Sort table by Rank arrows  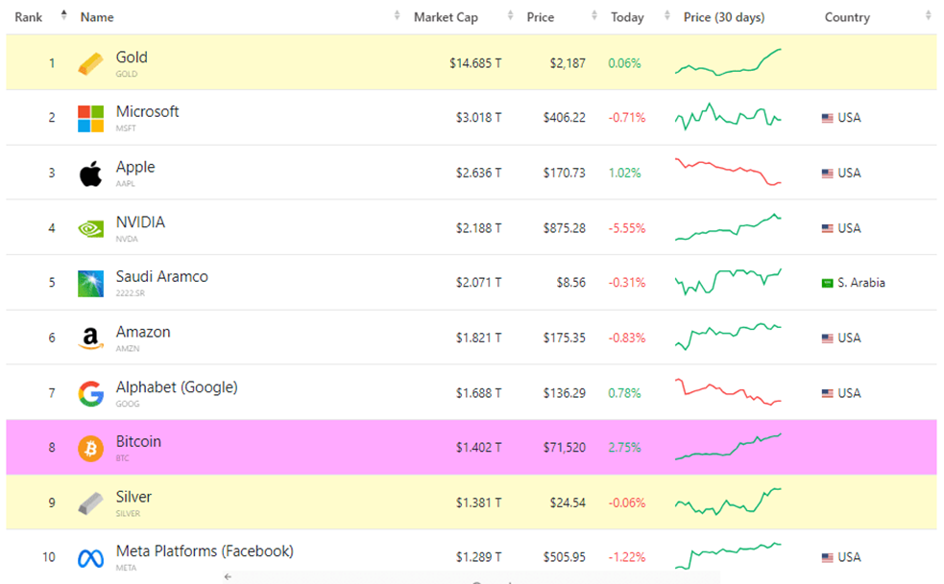click(63, 15)
